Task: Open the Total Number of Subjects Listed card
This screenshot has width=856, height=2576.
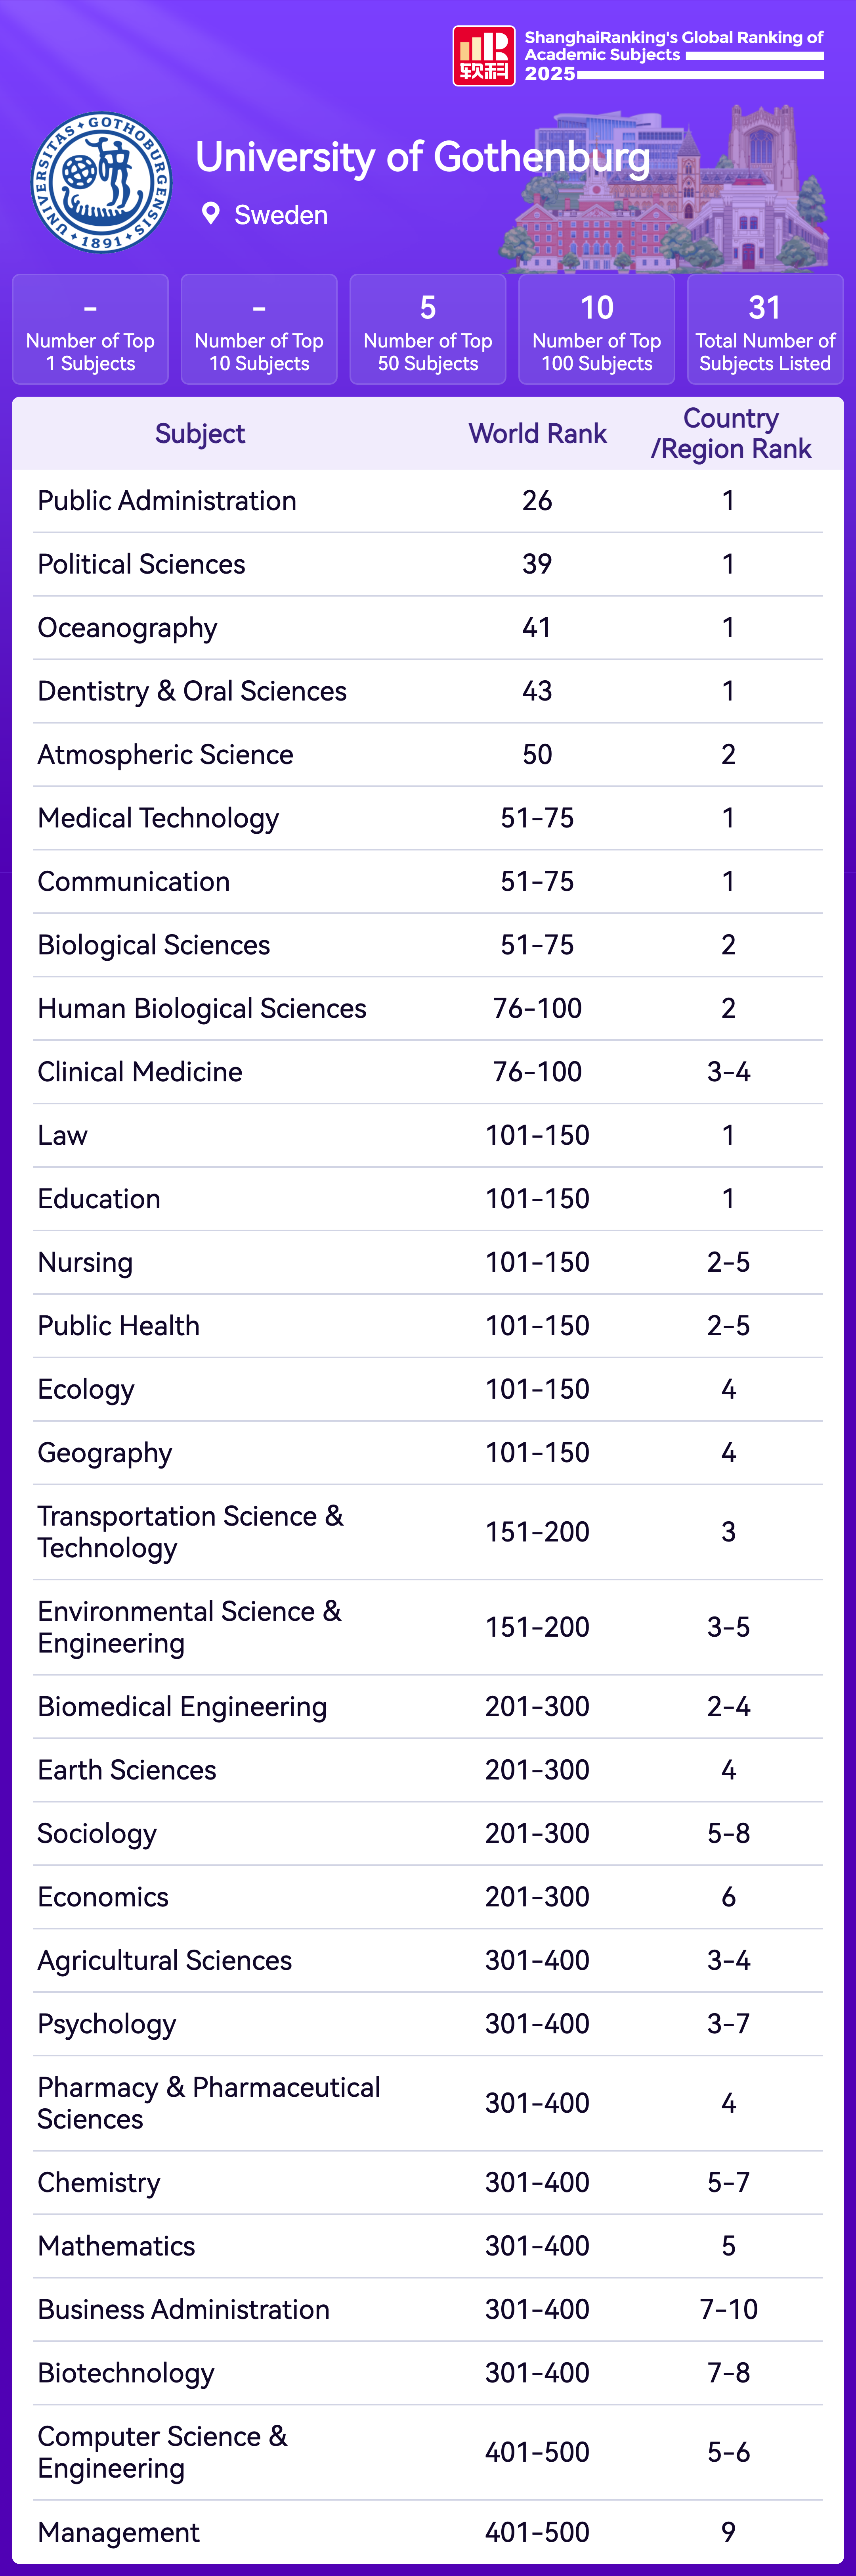Action: 765,329
